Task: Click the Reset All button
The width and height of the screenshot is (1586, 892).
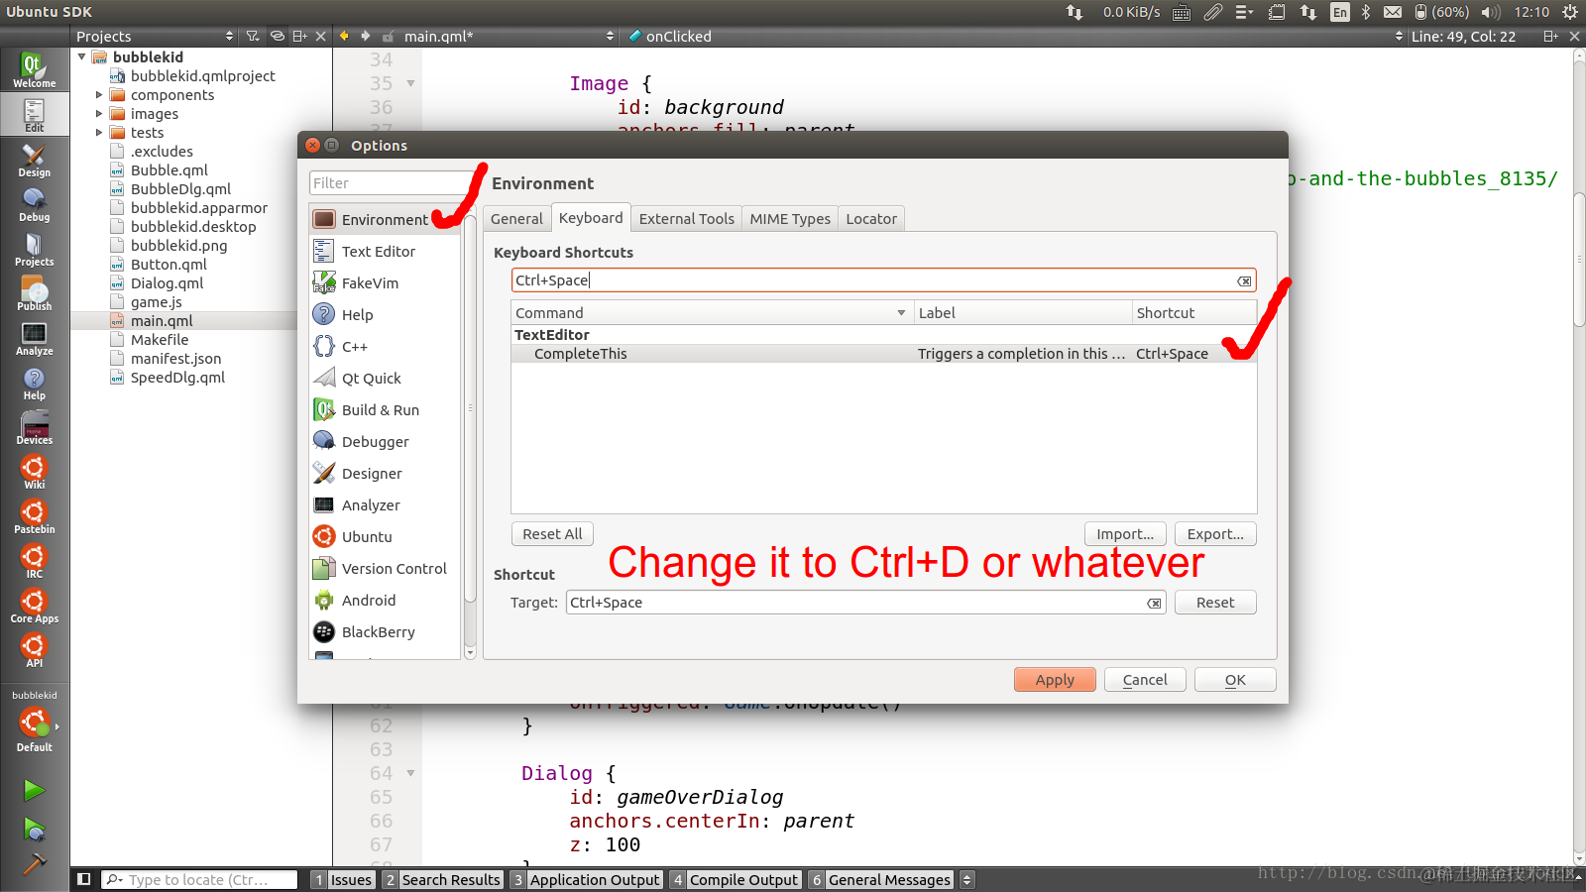Action: pos(552,533)
